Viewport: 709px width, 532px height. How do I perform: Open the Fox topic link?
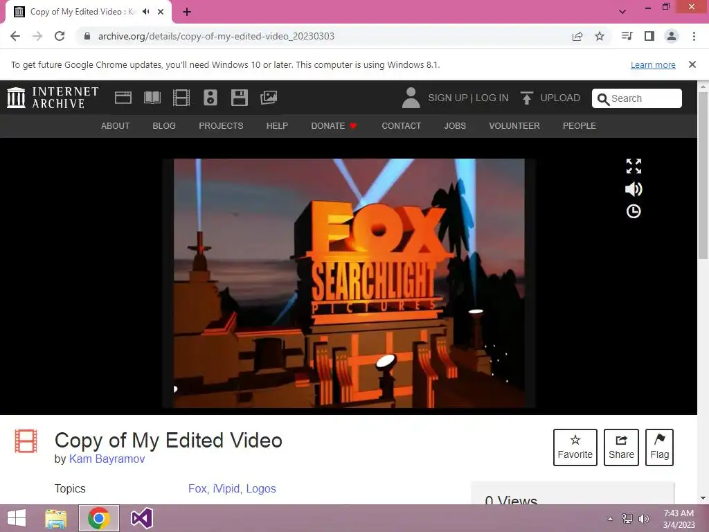197,488
